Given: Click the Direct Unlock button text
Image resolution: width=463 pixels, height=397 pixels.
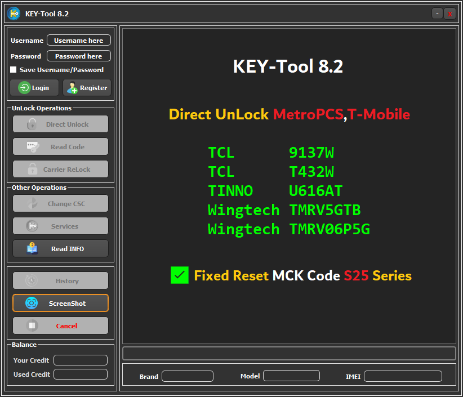Looking at the screenshot, I should pyautogui.click(x=68, y=124).
